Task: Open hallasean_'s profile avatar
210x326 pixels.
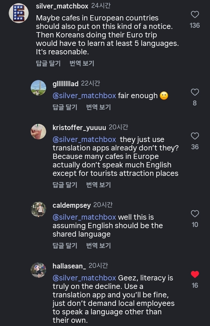Action: (x=39, y=270)
